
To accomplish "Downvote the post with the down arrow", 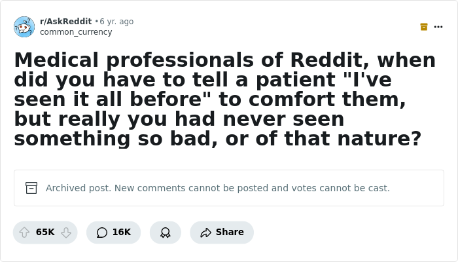I will tap(66, 233).
